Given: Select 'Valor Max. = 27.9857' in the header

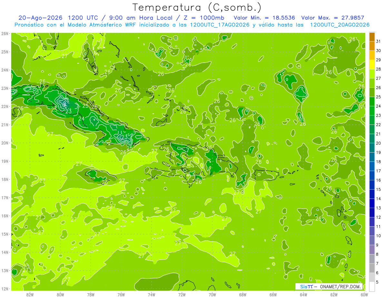Looking at the screenshot, I should [332, 18].
